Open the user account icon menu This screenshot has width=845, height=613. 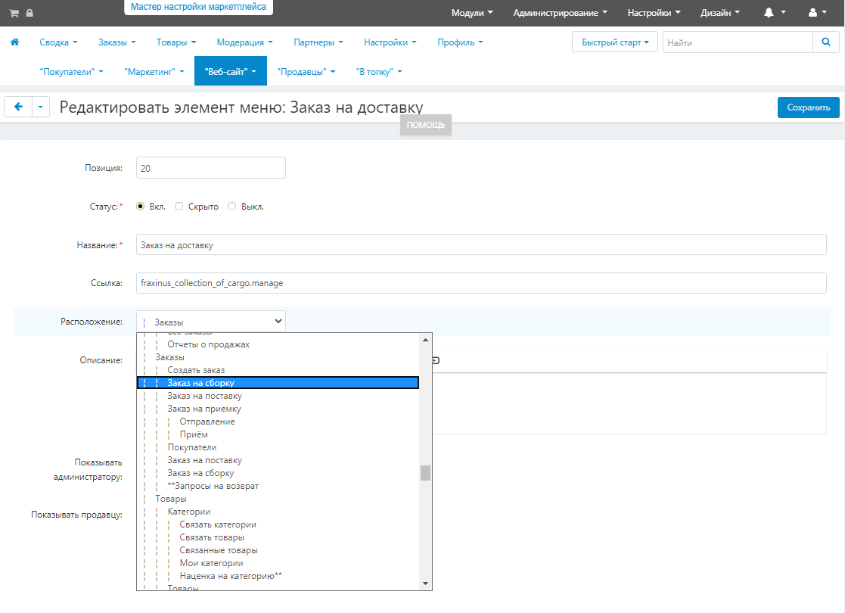pos(812,13)
